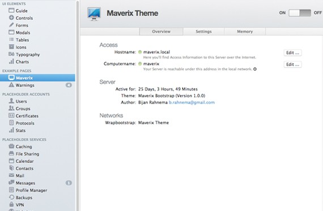Click the large monitor icon beside Maverix Theme
The width and height of the screenshot is (323, 211).
(94, 14)
